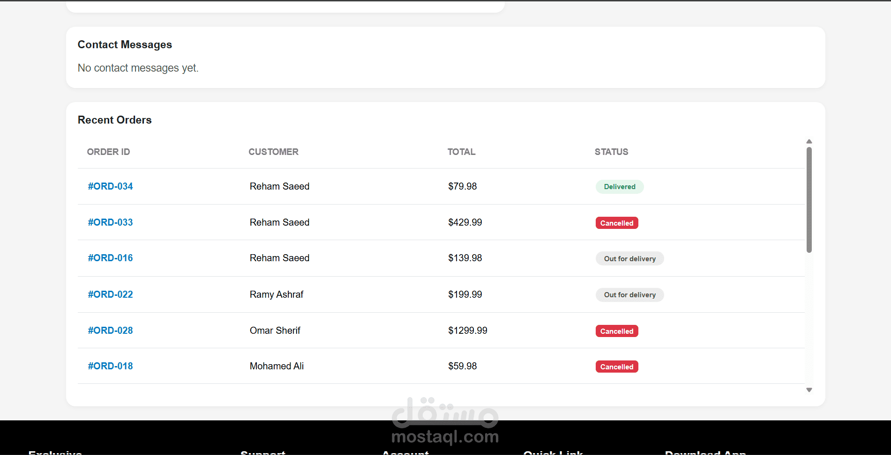891x455 pixels.
Task: Click the ORDER ID column header
Action: [108, 152]
